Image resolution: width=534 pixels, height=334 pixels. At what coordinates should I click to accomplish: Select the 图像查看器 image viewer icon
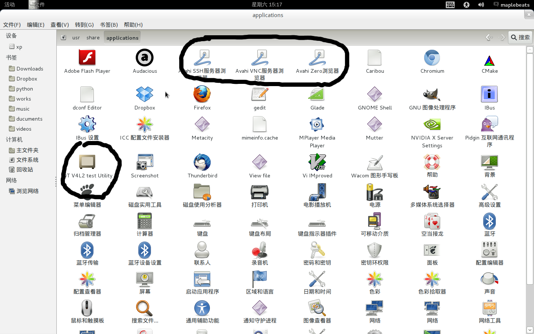pyautogui.click(x=317, y=308)
